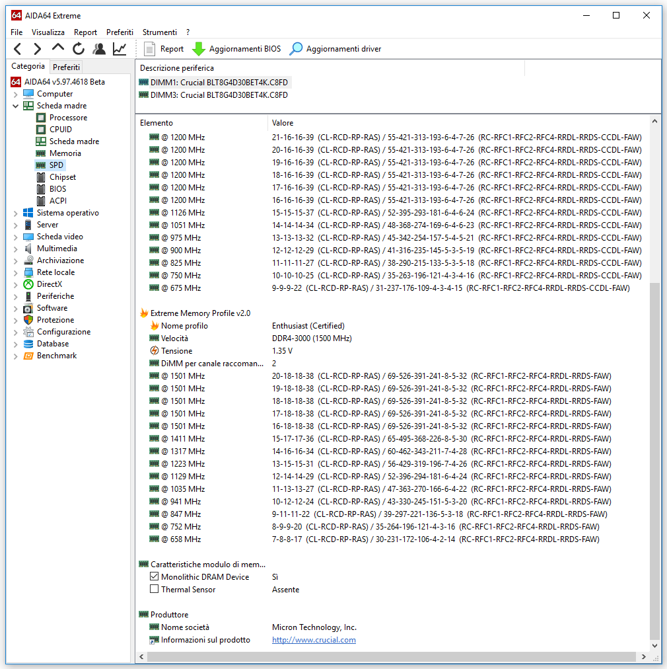Select the Processore chip icon

click(41, 117)
